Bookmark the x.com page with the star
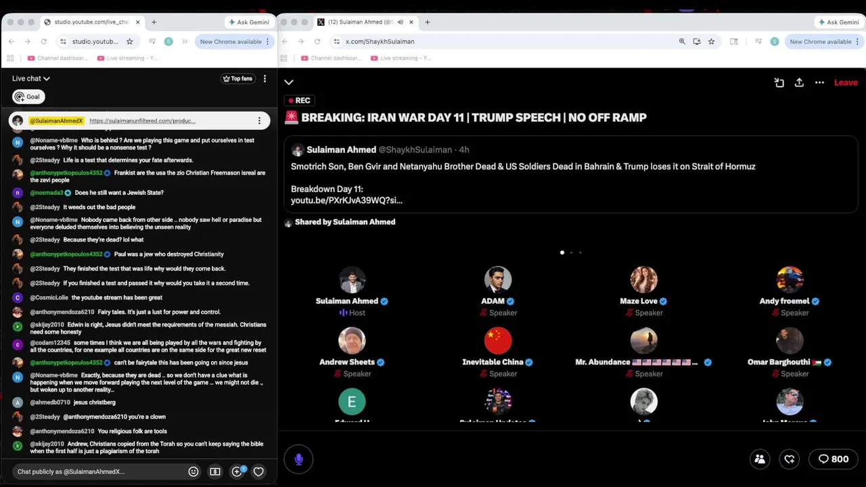 click(x=711, y=41)
